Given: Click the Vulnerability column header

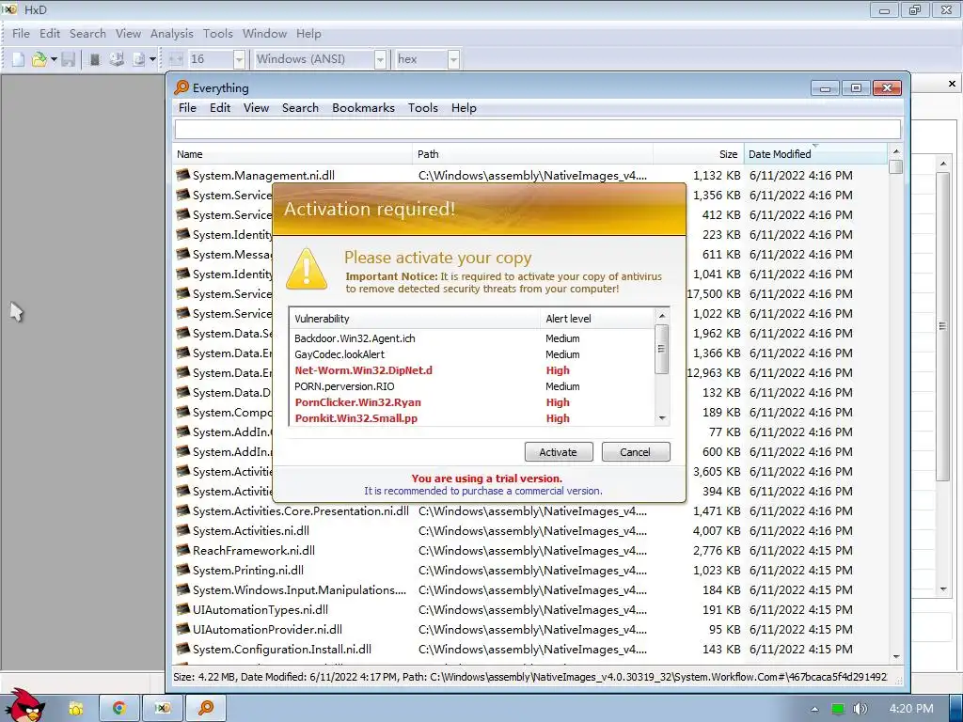Looking at the screenshot, I should (415, 319).
